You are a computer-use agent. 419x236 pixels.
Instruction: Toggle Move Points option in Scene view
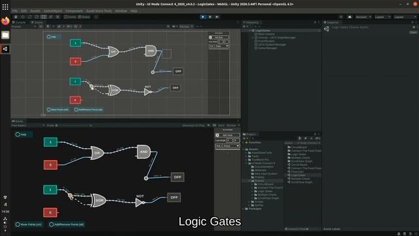[x=58, y=109]
